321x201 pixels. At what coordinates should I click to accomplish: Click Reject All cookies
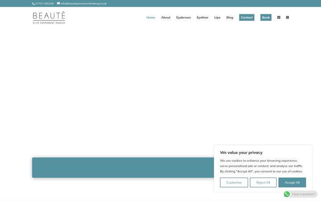tap(263, 182)
